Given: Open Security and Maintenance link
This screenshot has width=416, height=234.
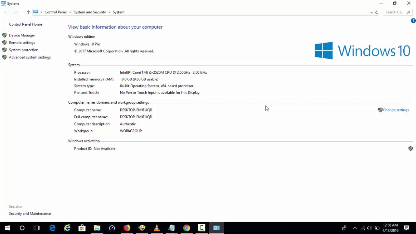Looking at the screenshot, I should click(x=30, y=214).
